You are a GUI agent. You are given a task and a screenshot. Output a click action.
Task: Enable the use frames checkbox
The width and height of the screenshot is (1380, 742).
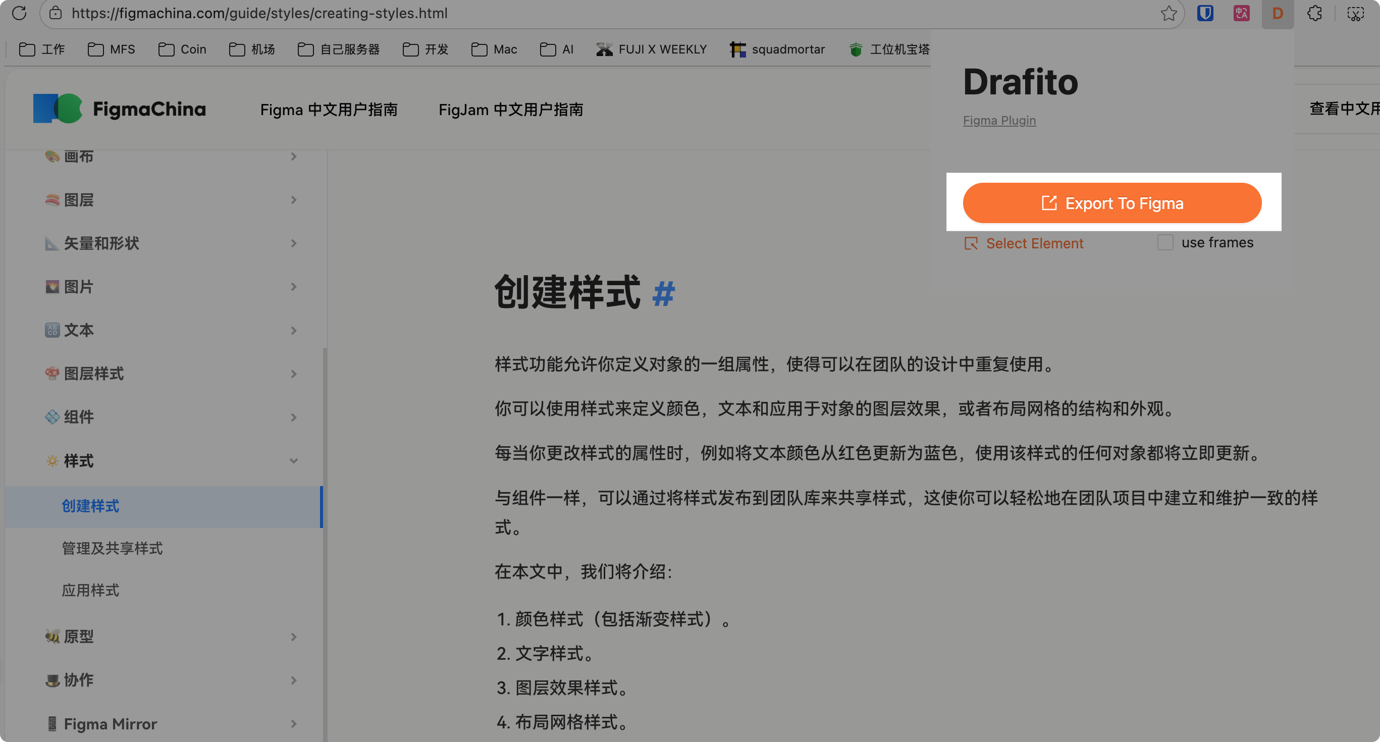click(1165, 243)
